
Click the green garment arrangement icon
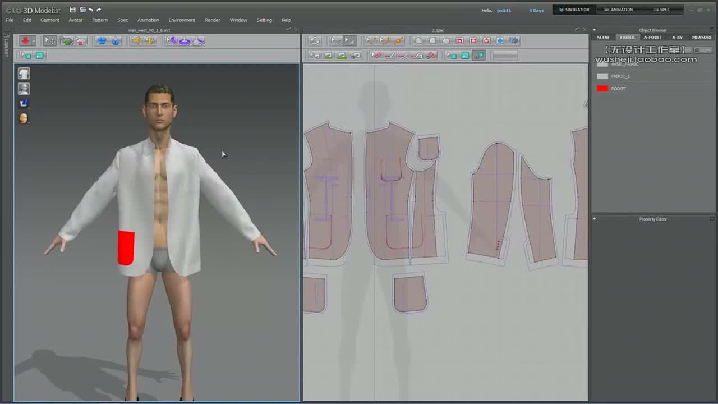pyautogui.click(x=67, y=40)
